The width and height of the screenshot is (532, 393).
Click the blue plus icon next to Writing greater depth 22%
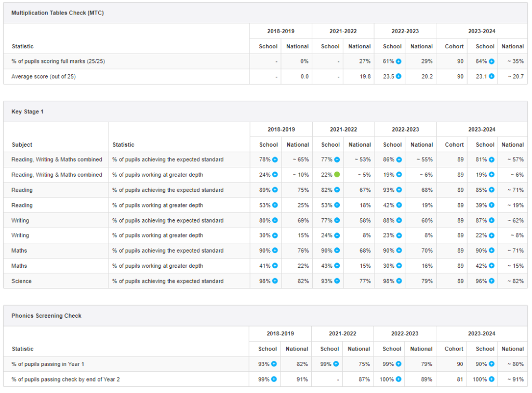pos(491,235)
